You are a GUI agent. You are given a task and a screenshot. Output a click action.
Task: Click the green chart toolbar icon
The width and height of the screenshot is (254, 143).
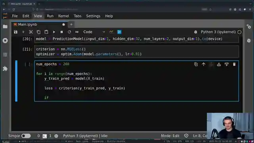point(112,32)
